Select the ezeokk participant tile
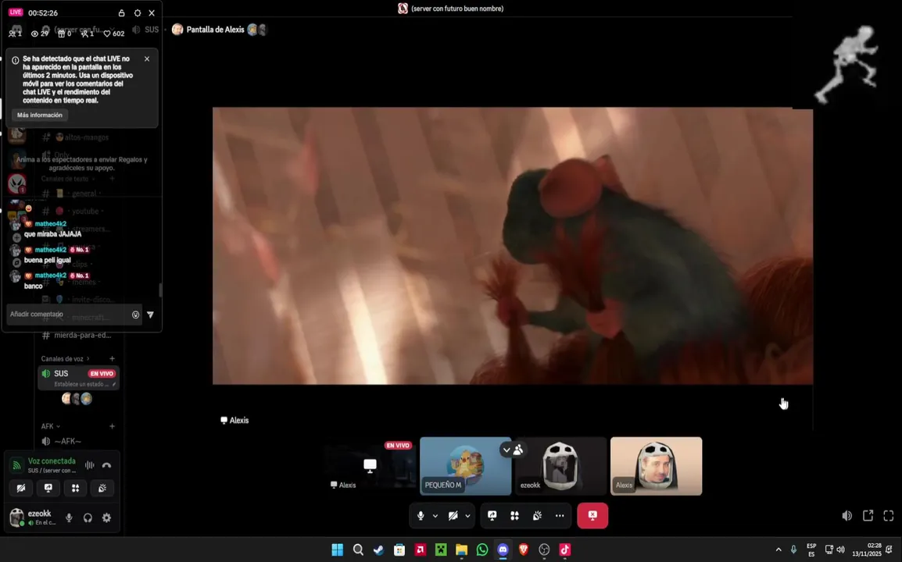Image resolution: width=902 pixels, height=562 pixels. pos(561,466)
